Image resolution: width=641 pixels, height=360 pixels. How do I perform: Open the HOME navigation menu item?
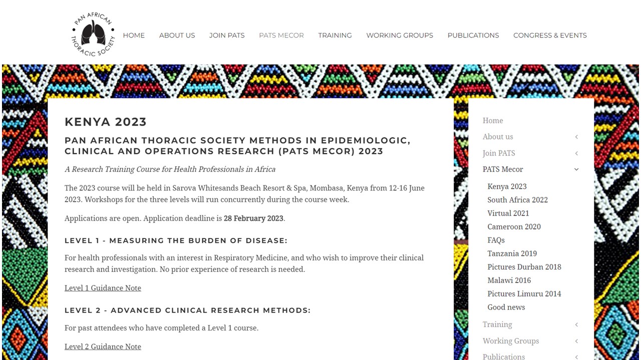point(134,35)
